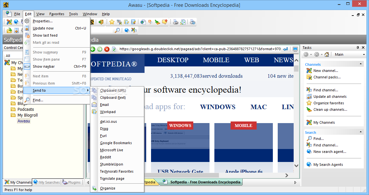Open the Favorites menu
This screenshot has width=369, height=195.
tap(57, 14)
